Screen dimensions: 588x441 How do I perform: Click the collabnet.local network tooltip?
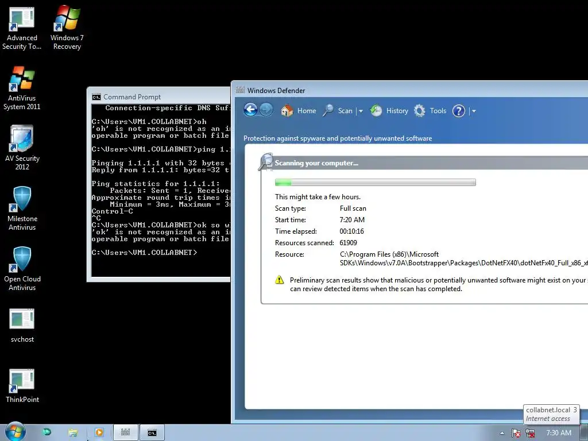pos(551,415)
